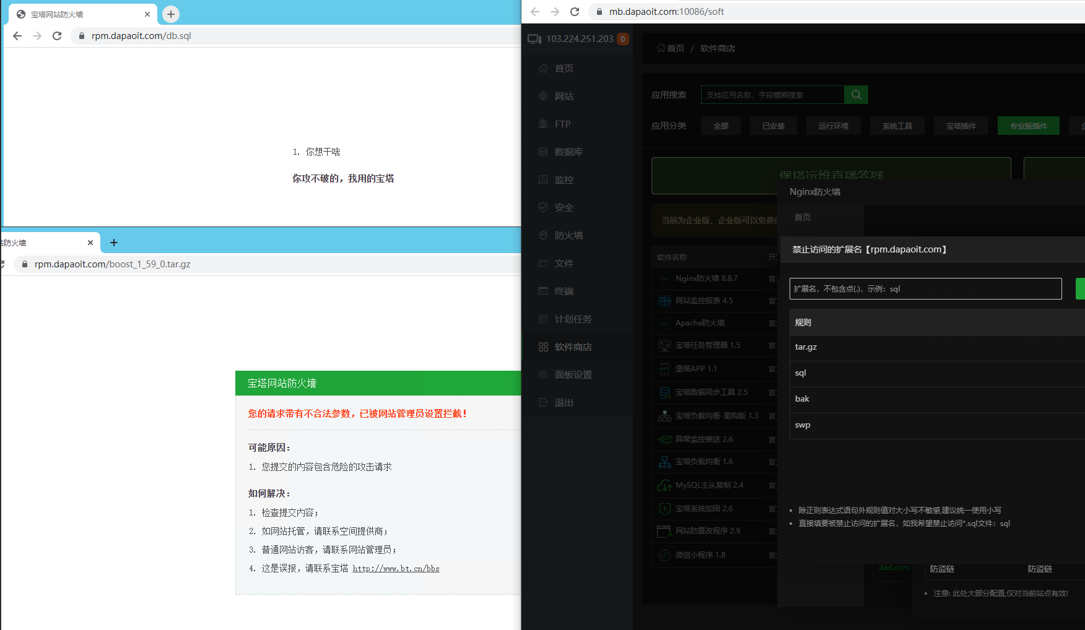Click the extension name input field
Screen dimensions: 1085x630
click(925, 288)
